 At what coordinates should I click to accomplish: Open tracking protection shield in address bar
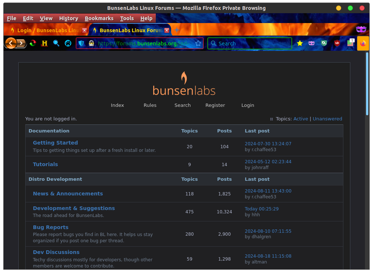click(81, 43)
